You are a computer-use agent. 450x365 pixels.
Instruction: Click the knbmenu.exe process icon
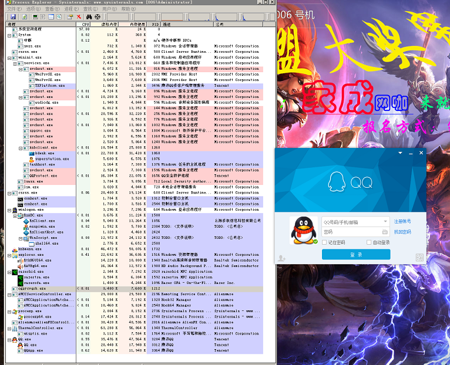coord(15,249)
